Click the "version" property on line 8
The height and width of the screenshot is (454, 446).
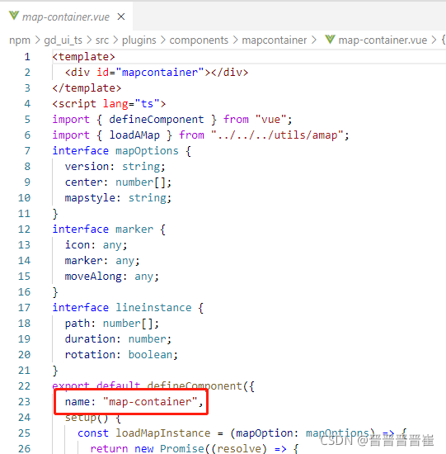coord(87,167)
